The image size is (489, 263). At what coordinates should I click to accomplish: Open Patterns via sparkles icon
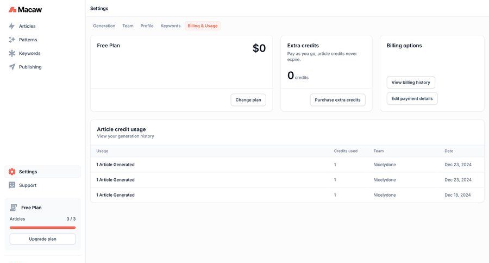point(12,40)
